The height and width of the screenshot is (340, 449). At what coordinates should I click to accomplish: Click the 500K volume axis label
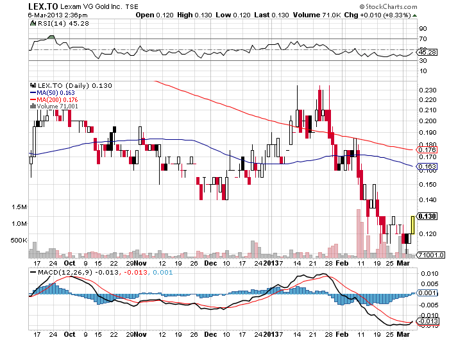point(19,241)
